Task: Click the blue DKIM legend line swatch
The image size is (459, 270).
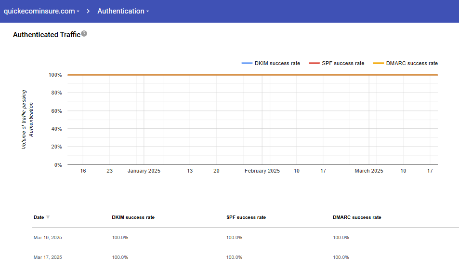Action: 247,63
